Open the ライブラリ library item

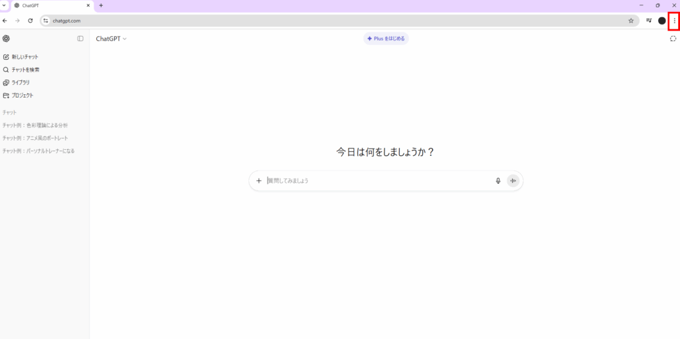tap(21, 82)
